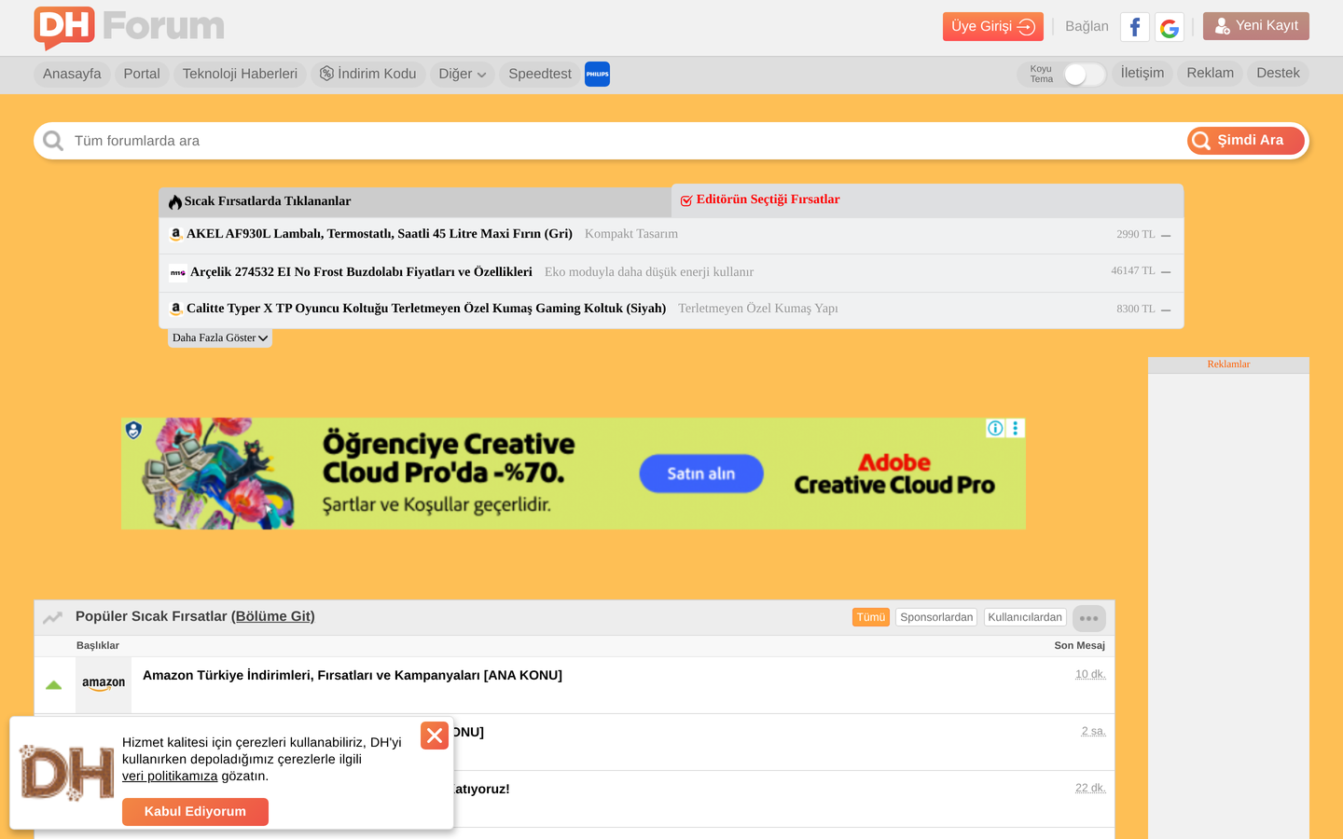Click the Reklamlar label in sidebar

[x=1228, y=364]
